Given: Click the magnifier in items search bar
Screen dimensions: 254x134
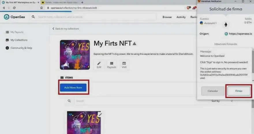Looking at the screenshot, I should (69, 101).
